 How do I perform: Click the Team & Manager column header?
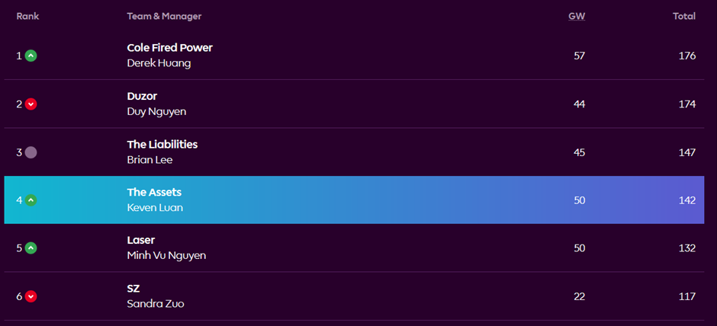click(x=164, y=17)
